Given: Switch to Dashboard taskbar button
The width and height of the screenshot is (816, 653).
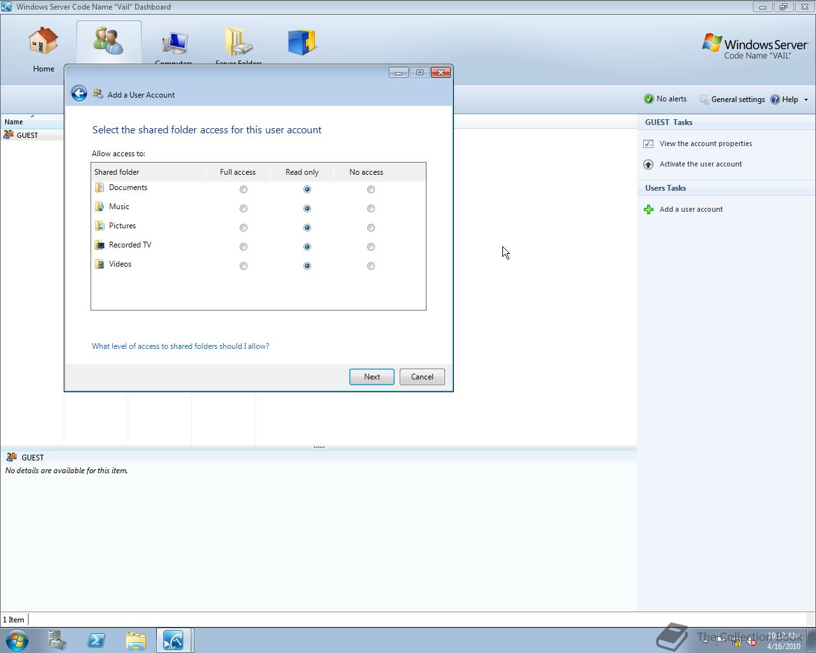Looking at the screenshot, I should click(174, 640).
